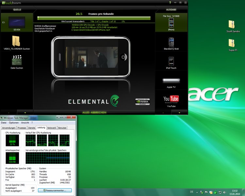Click the iPhone preview video frame
245x196 pixels.
[92, 57]
